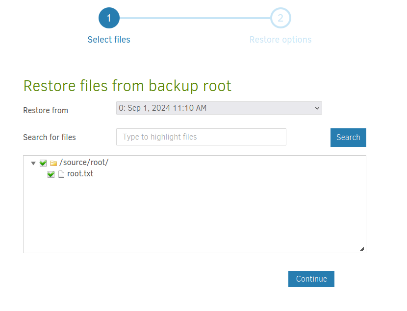
Task: Click the chevron arrow on the Restore from select
Action: (316, 108)
